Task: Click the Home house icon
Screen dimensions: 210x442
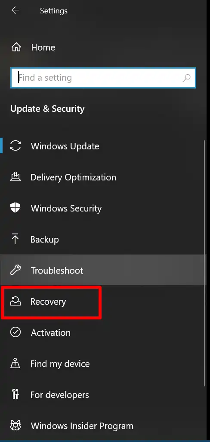Action: click(16, 47)
